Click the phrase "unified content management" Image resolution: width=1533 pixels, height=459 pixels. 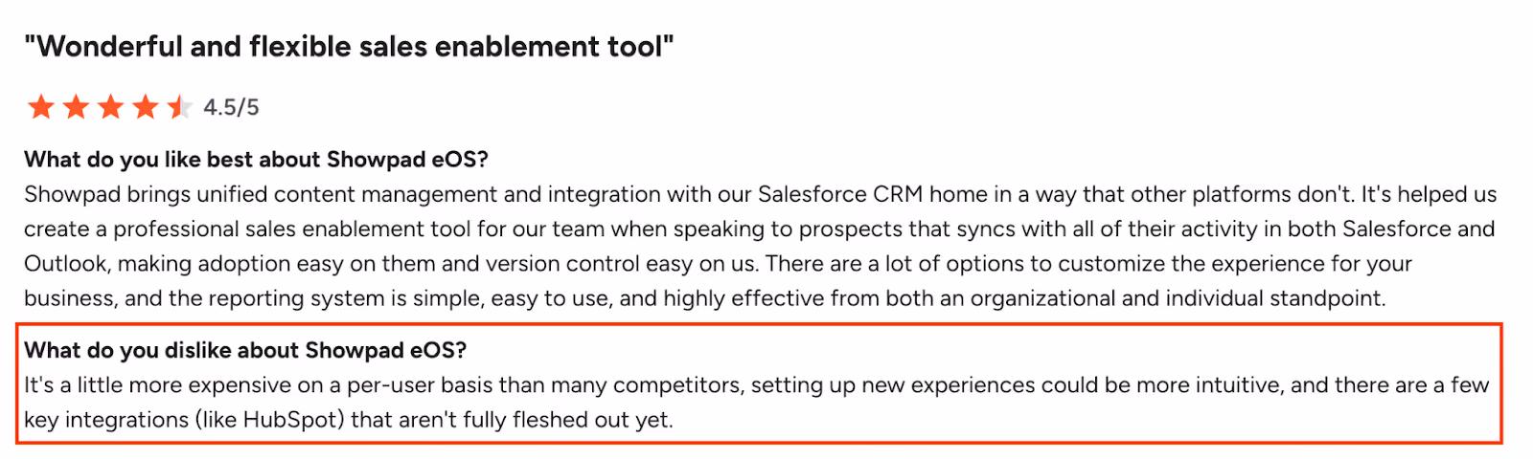[347, 194]
